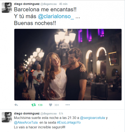This screenshot has width=125, height=132.
Task: Click @diegomcea handle on second tweet
Action: pos(48,113)
